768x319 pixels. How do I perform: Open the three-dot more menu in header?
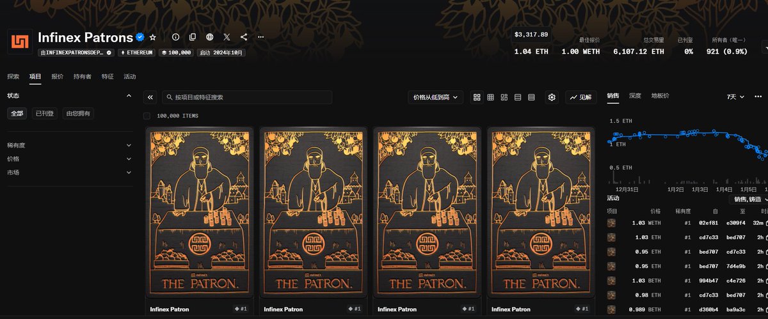point(260,37)
